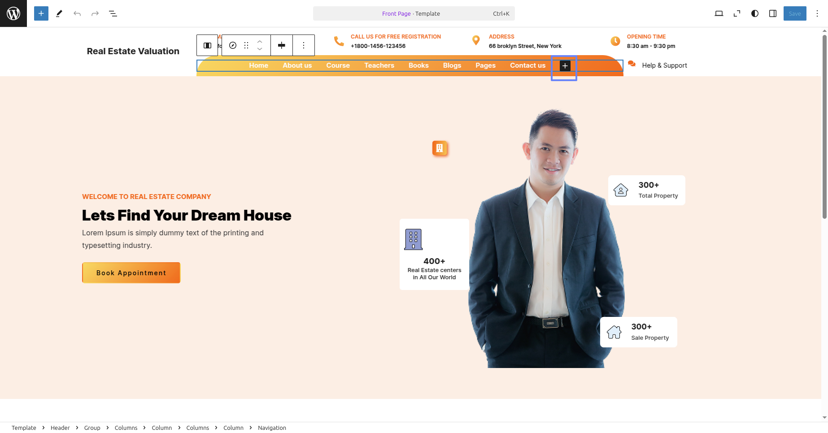Select the Books menu item

(418, 65)
